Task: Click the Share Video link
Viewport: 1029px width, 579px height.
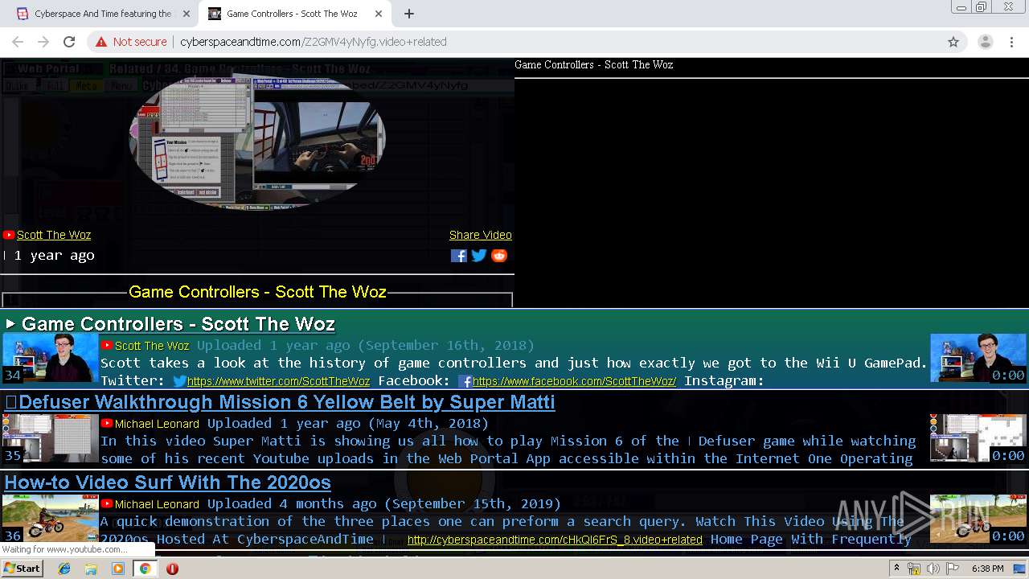Action: click(x=481, y=235)
